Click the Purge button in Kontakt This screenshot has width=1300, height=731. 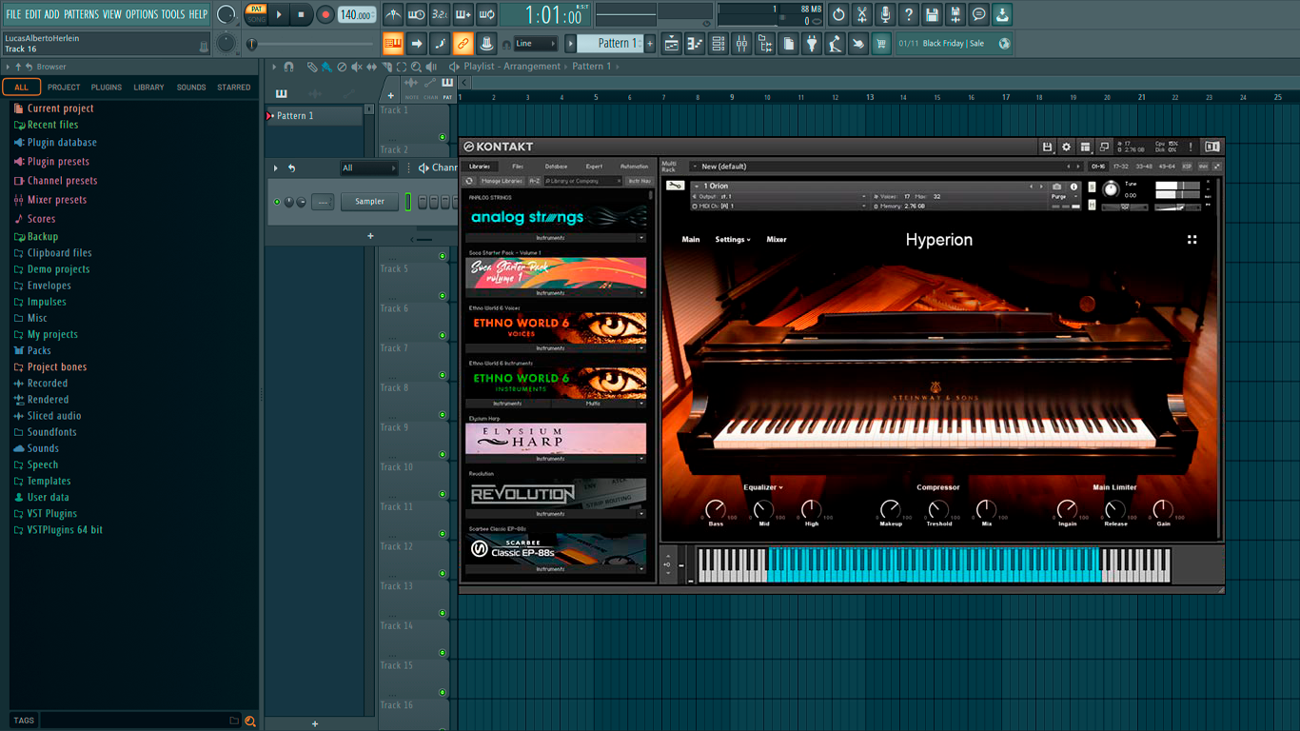point(1061,197)
